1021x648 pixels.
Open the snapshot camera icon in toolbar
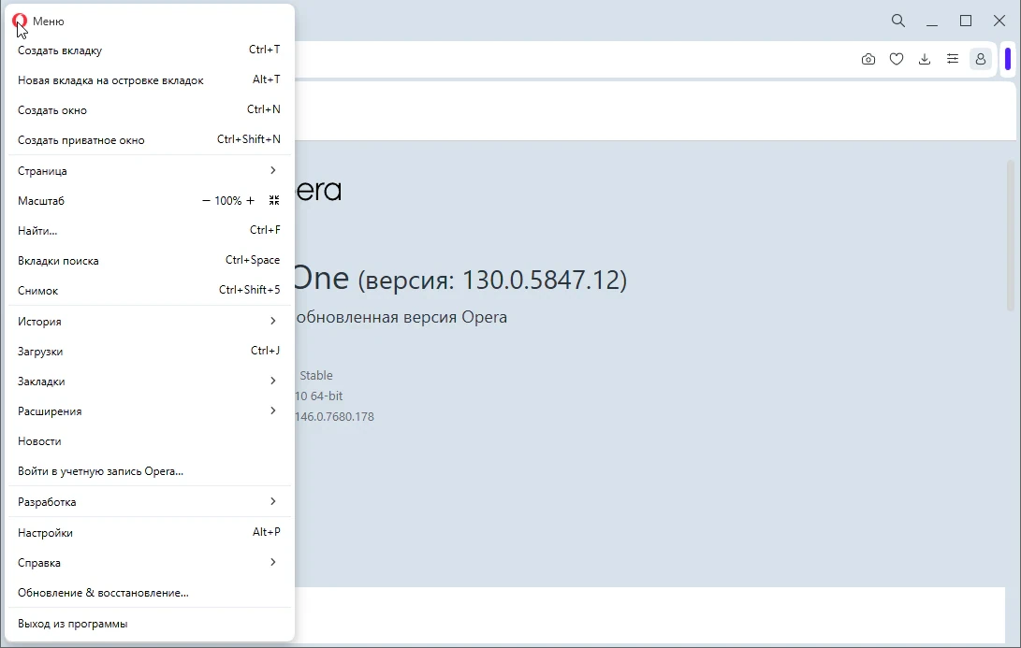(x=868, y=59)
